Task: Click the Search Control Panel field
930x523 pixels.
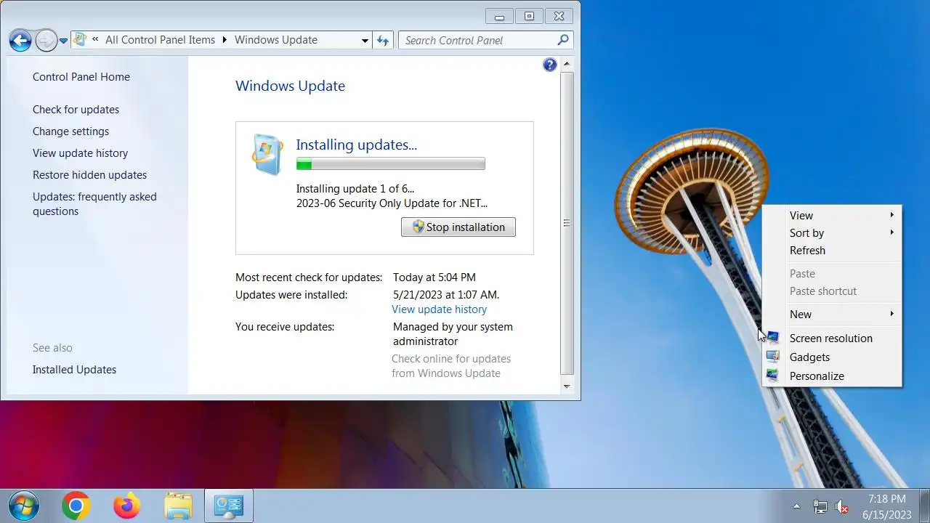Action: [x=485, y=41]
